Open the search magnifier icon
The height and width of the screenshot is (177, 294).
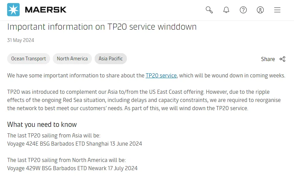tap(209, 10)
